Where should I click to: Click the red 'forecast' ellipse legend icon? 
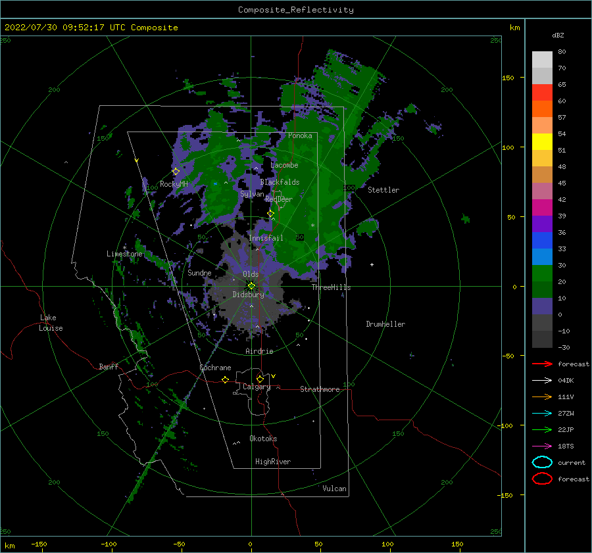(x=542, y=479)
